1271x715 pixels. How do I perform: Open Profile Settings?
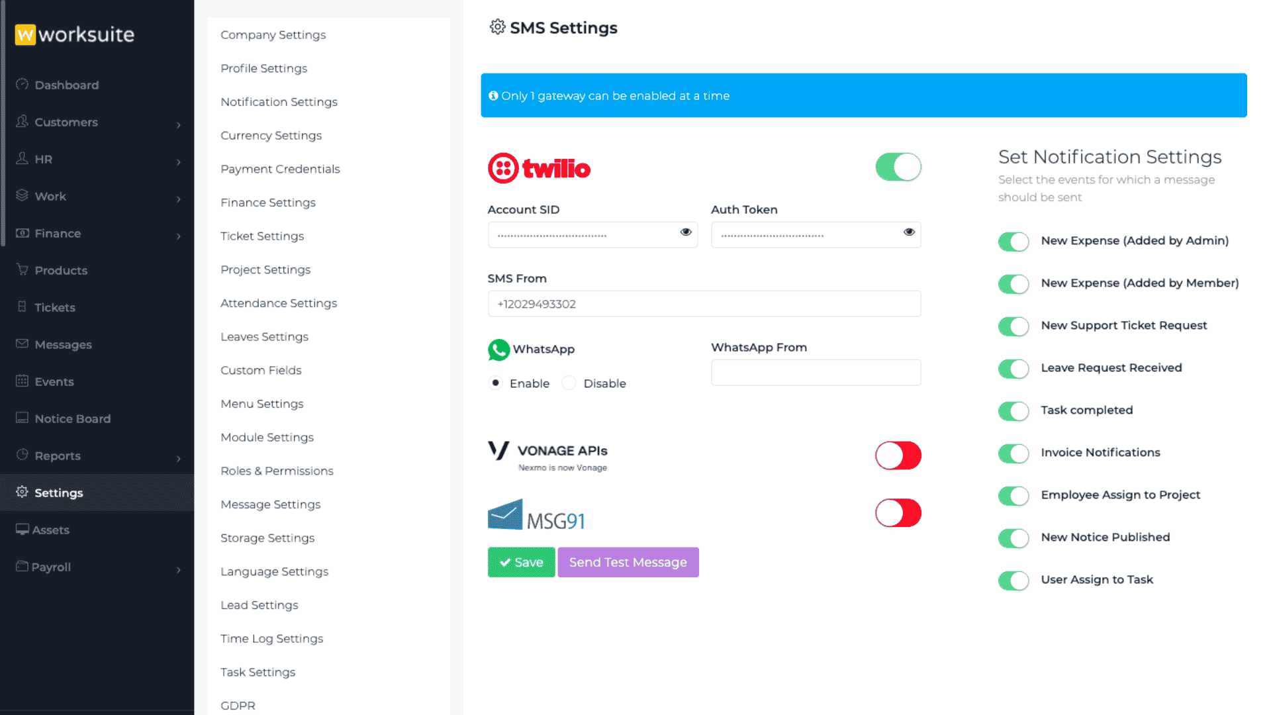pyautogui.click(x=263, y=68)
